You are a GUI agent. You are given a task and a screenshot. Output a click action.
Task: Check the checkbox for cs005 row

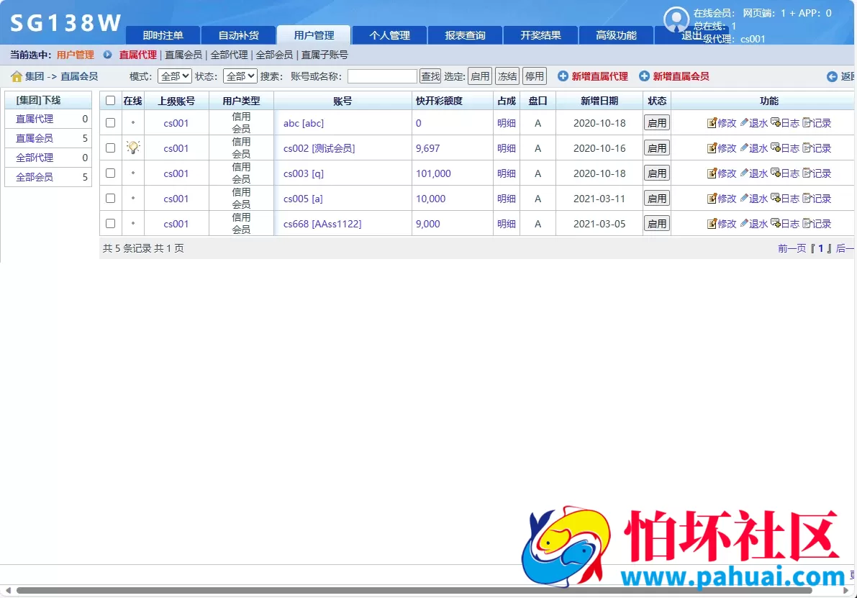point(110,199)
